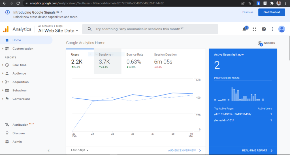Expand the Customisation tree arrow
Screen dimensions: 290x155
3,49
